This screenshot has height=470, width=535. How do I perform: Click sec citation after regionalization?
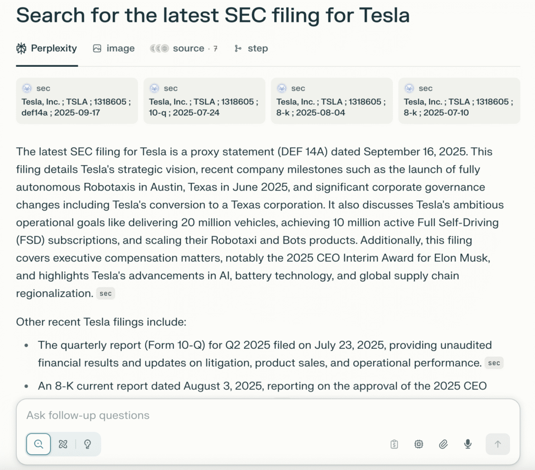(x=106, y=293)
